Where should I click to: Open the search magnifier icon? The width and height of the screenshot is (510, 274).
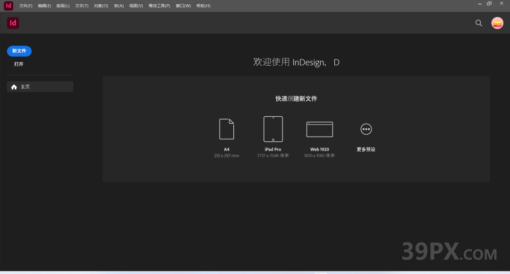[x=479, y=23]
